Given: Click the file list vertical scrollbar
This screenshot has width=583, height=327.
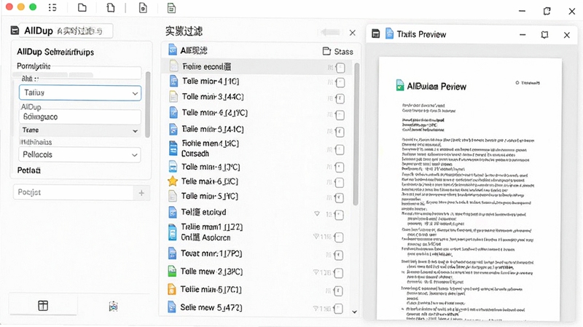Looking at the screenshot, I should [x=356, y=134].
